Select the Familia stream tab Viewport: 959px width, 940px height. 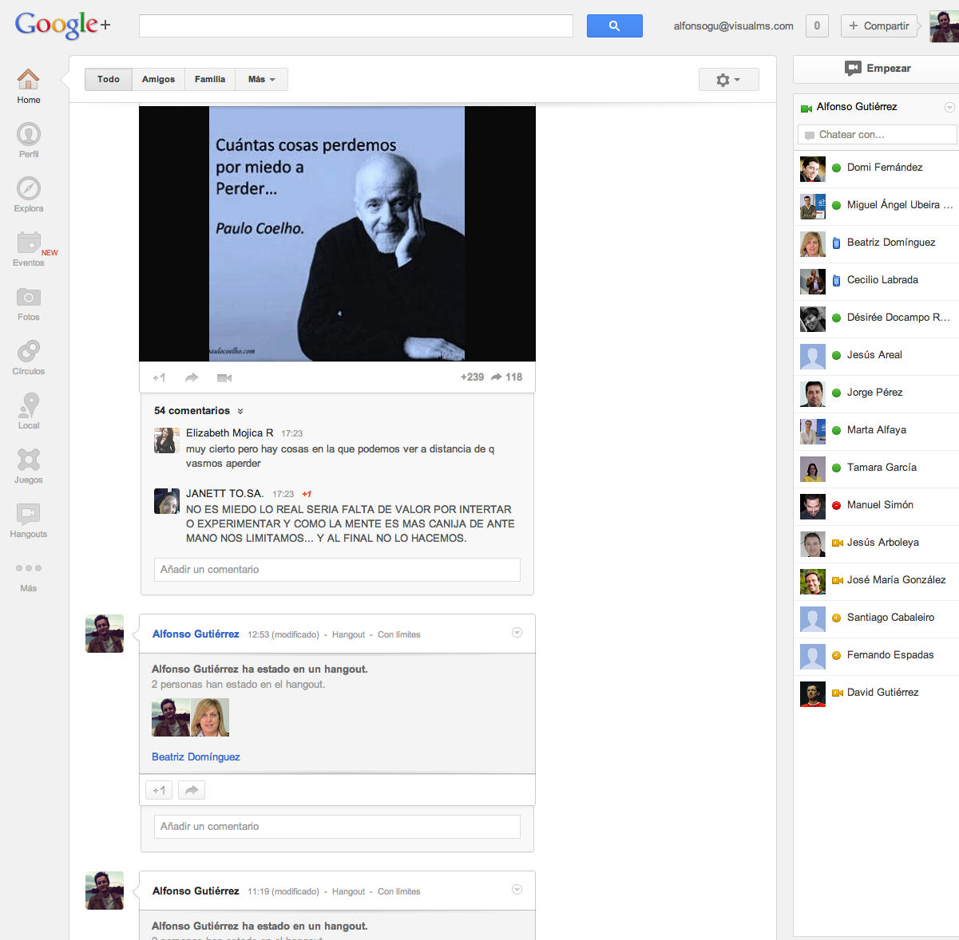pyautogui.click(x=210, y=79)
